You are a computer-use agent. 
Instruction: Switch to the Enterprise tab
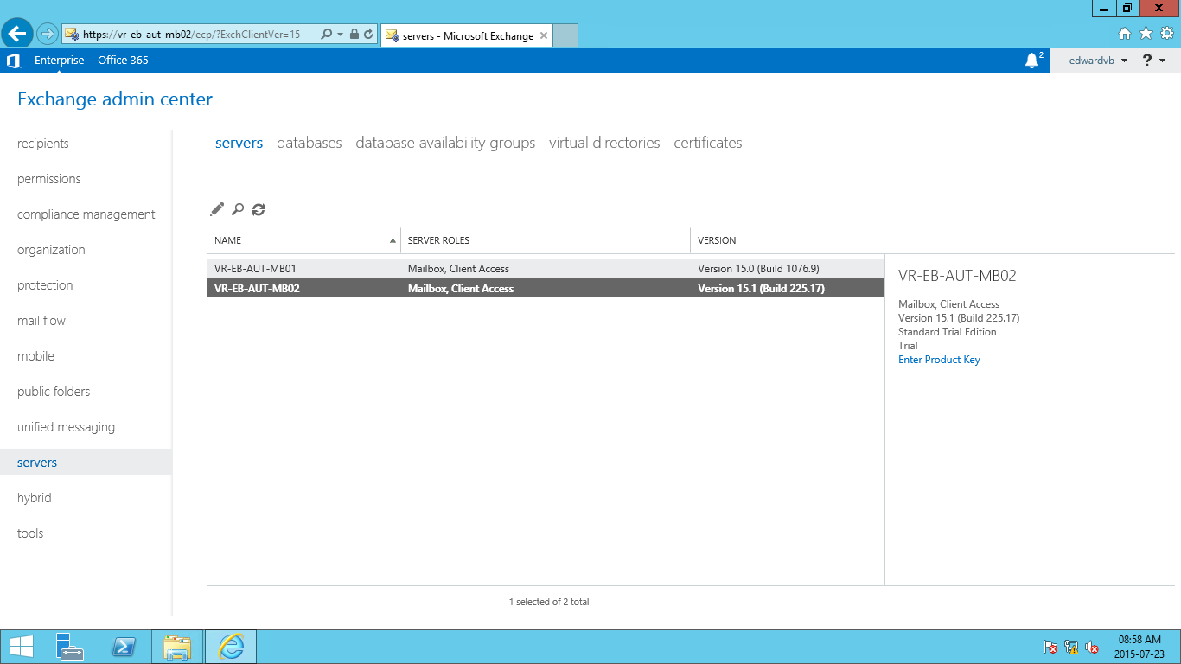[x=60, y=61]
